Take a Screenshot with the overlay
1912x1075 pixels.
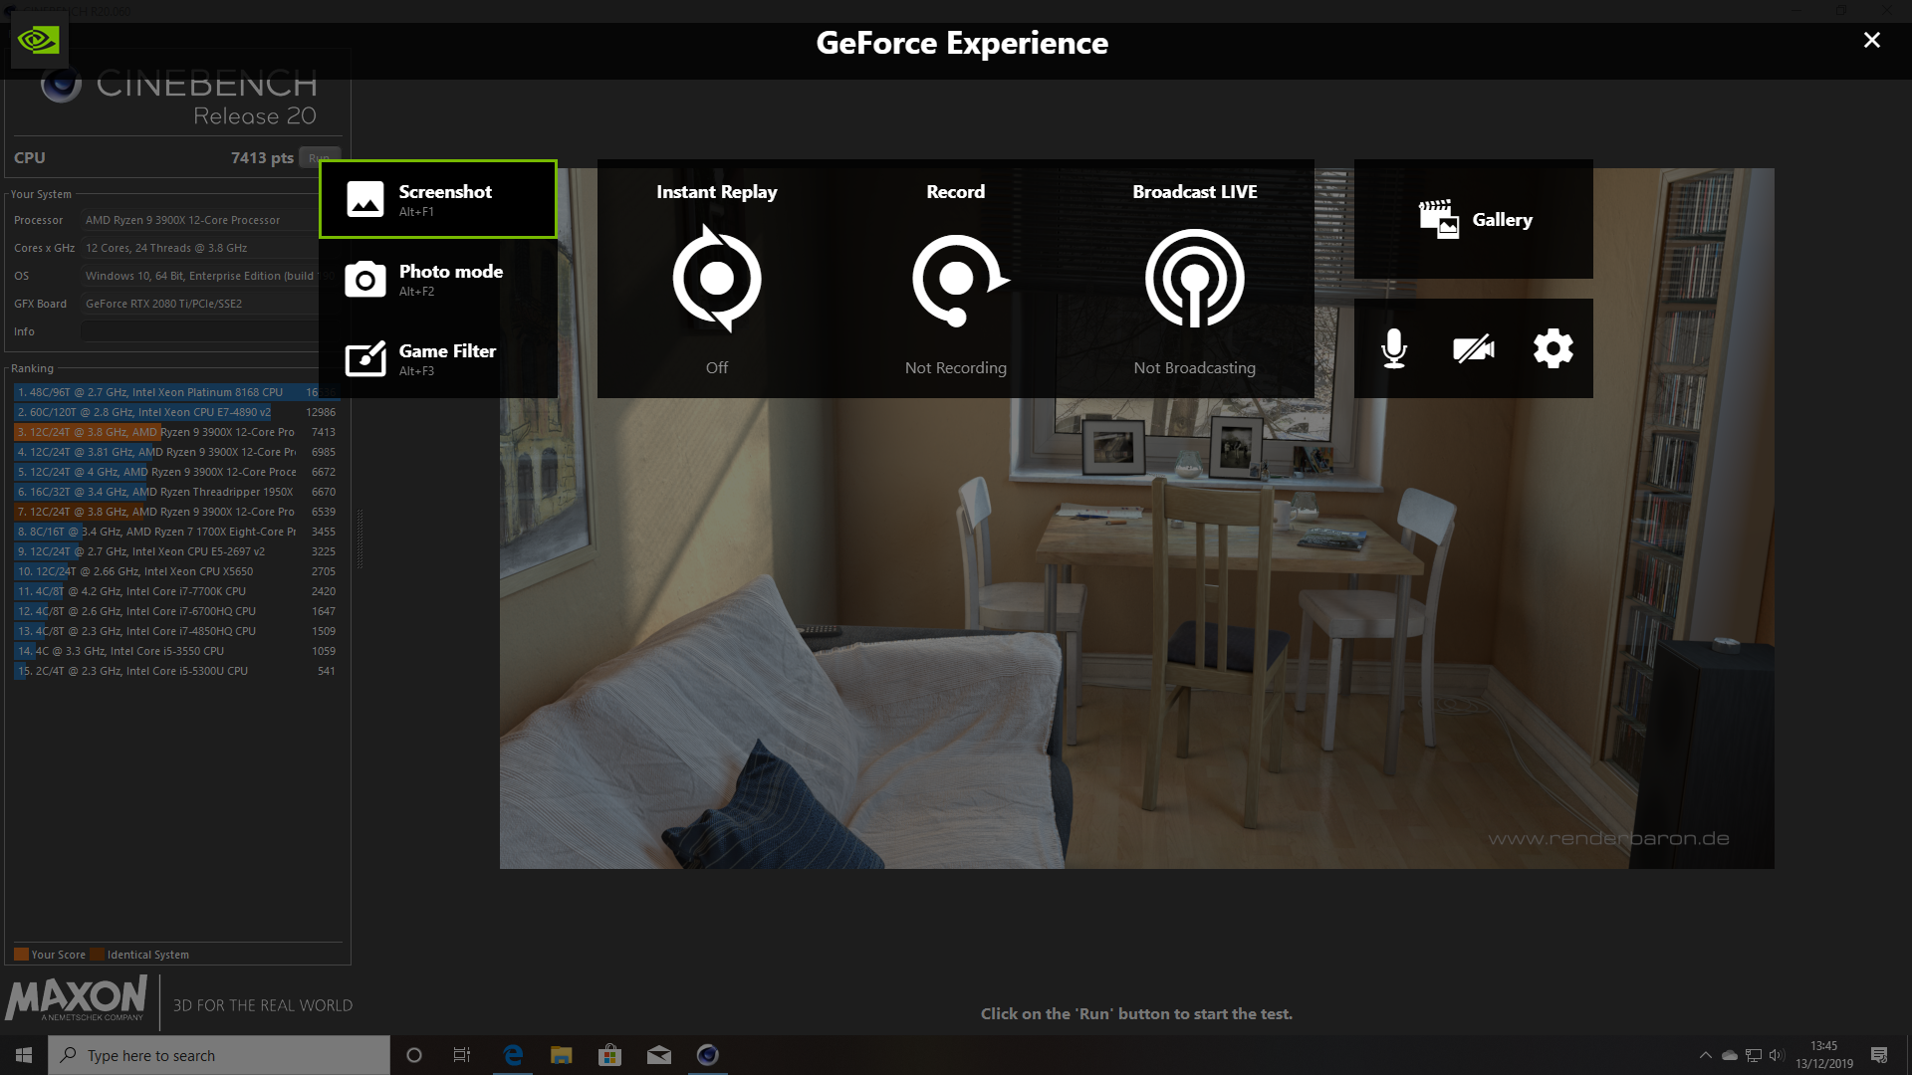tap(438, 199)
